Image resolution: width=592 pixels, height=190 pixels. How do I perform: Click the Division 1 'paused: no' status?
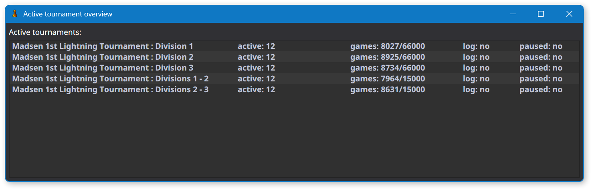click(541, 46)
